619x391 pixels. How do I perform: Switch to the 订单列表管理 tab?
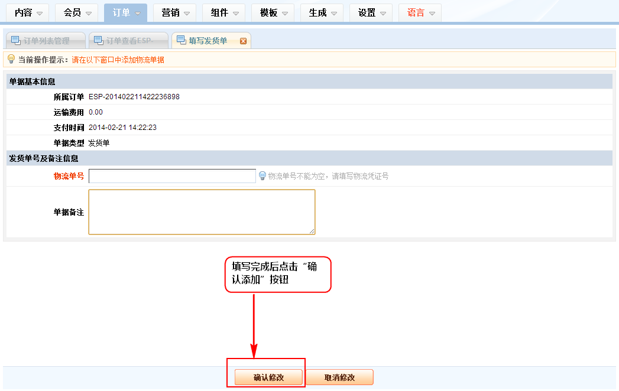click(x=46, y=41)
